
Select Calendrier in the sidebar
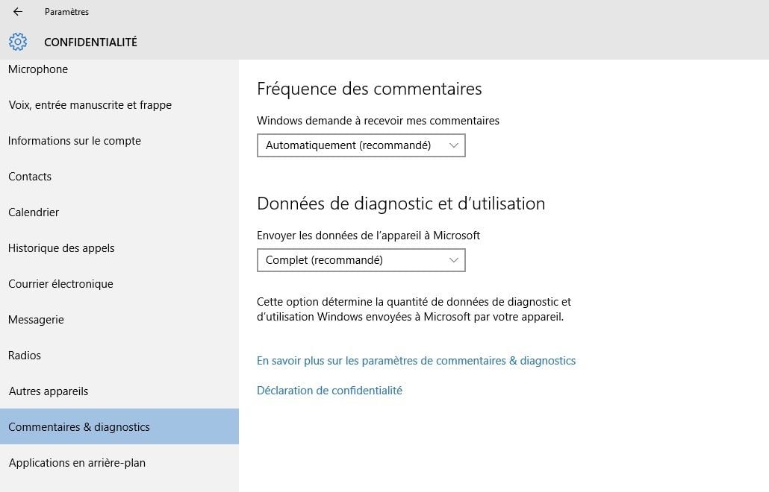(x=34, y=212)
